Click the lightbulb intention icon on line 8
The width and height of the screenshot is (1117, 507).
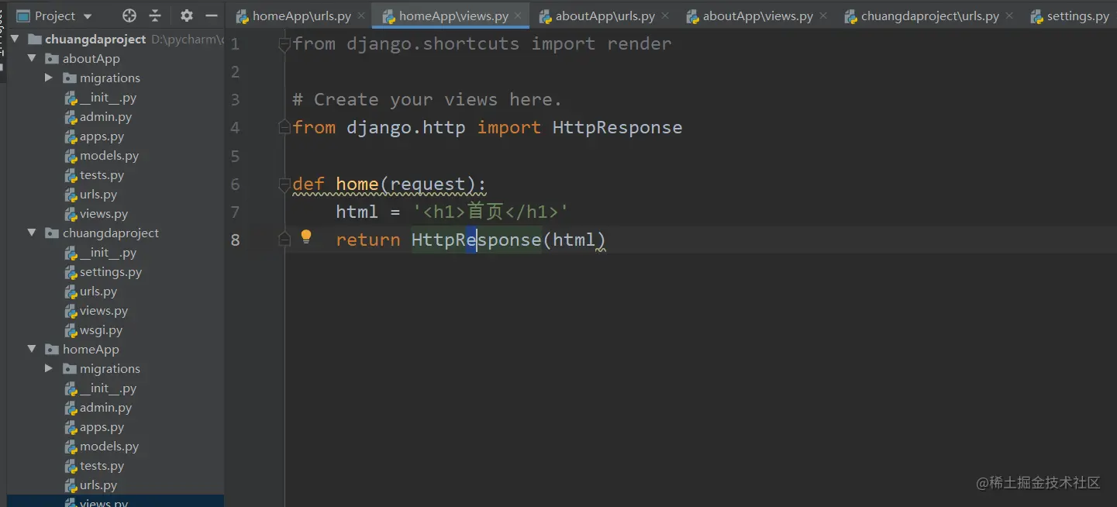[x=305, y=236]
